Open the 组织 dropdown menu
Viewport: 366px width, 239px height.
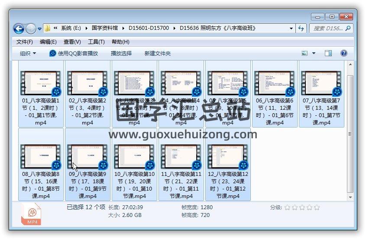tap(28, 53)
